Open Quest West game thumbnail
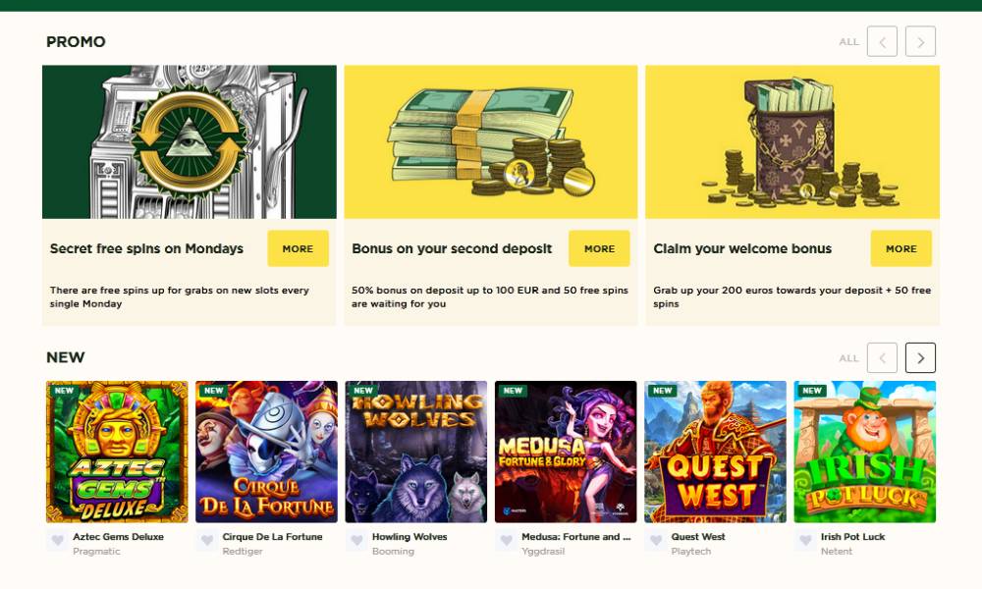Screen dimensions: 982x589 pyautogui.click(x=715, y=452)
